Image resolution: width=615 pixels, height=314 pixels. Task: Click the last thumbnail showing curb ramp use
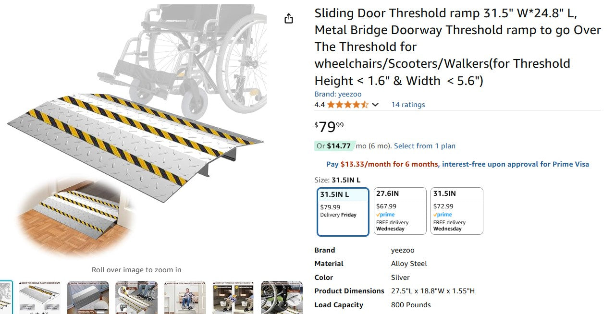(x=281, y=298)
